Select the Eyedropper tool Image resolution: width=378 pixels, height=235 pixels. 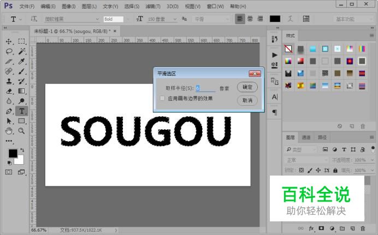coord(21,61)
